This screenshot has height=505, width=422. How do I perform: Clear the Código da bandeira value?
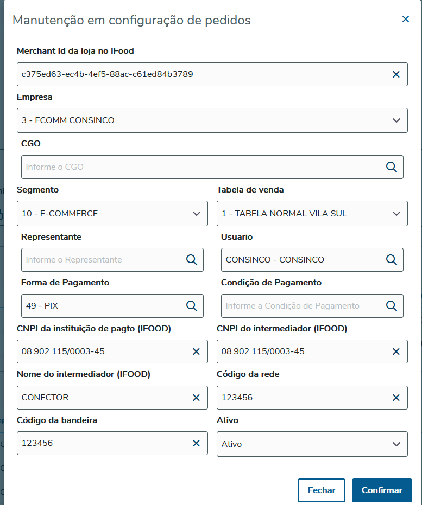tap(196, 444)
